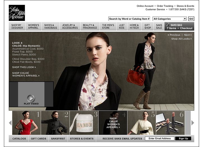
Task: Open the Gift Cards footer tab
Action: tap(38, 139)
